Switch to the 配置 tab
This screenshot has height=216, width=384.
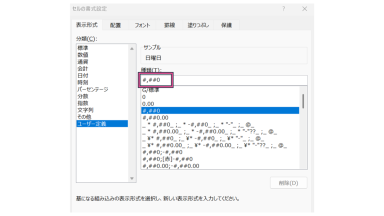click(x=115, y=25)
